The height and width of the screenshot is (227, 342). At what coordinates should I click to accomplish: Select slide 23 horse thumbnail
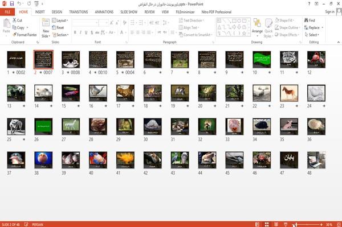(289, 93)
